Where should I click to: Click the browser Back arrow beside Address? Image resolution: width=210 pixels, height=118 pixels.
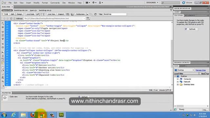pyautogui.click(x=4, y=19)
